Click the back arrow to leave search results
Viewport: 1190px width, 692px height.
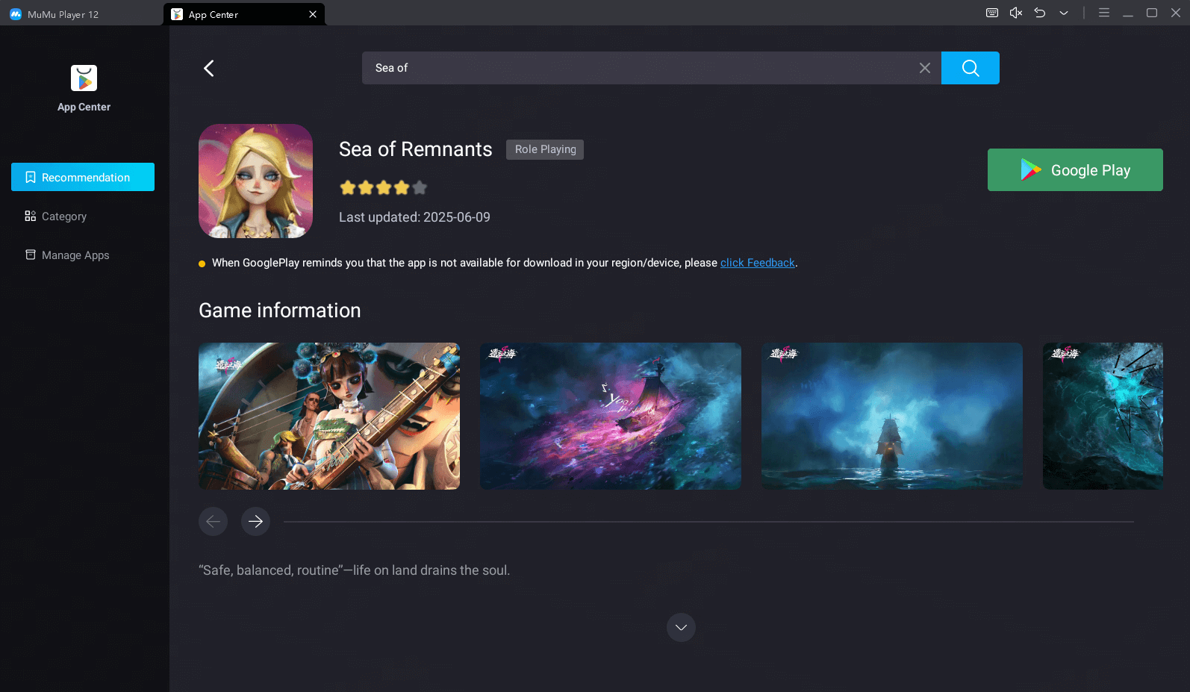pyautogui.click(x=209, y=68)
